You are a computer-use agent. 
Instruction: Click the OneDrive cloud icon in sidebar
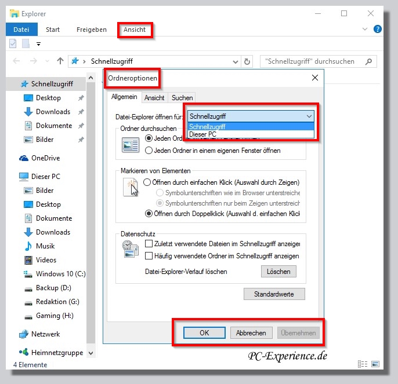pos(24,158)
